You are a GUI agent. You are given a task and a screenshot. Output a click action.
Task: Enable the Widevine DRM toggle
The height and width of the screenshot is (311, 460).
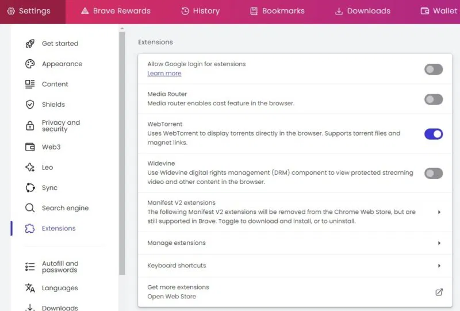(x=434, y=173)
